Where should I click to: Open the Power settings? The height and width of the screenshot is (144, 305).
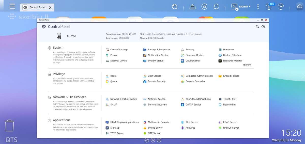pos(112,55)
